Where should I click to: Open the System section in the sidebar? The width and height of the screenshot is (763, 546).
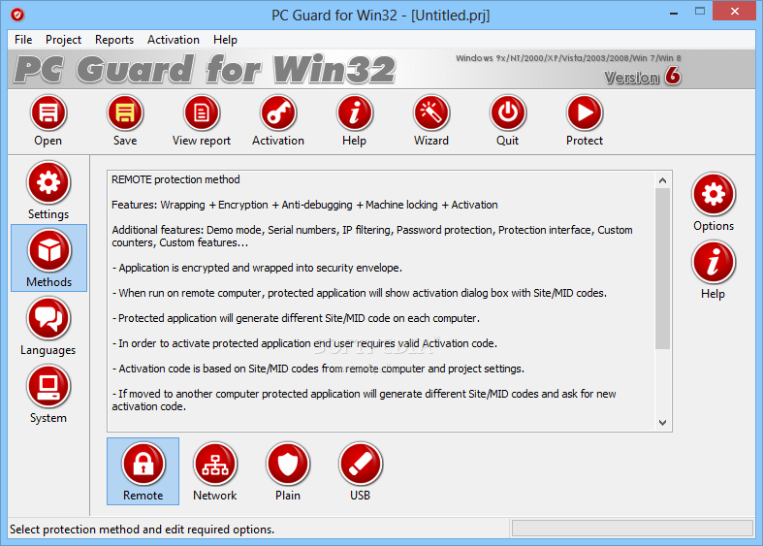click(48, 394)
